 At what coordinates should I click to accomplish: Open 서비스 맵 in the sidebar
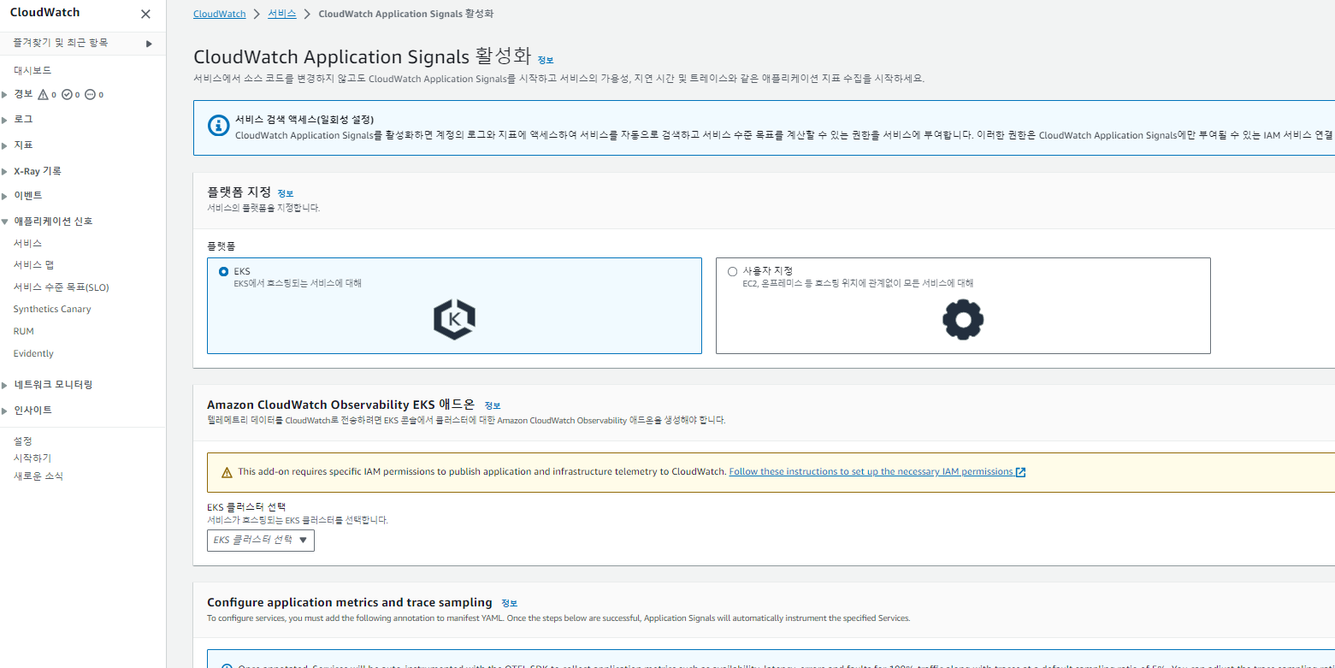(x=33, y=265)
